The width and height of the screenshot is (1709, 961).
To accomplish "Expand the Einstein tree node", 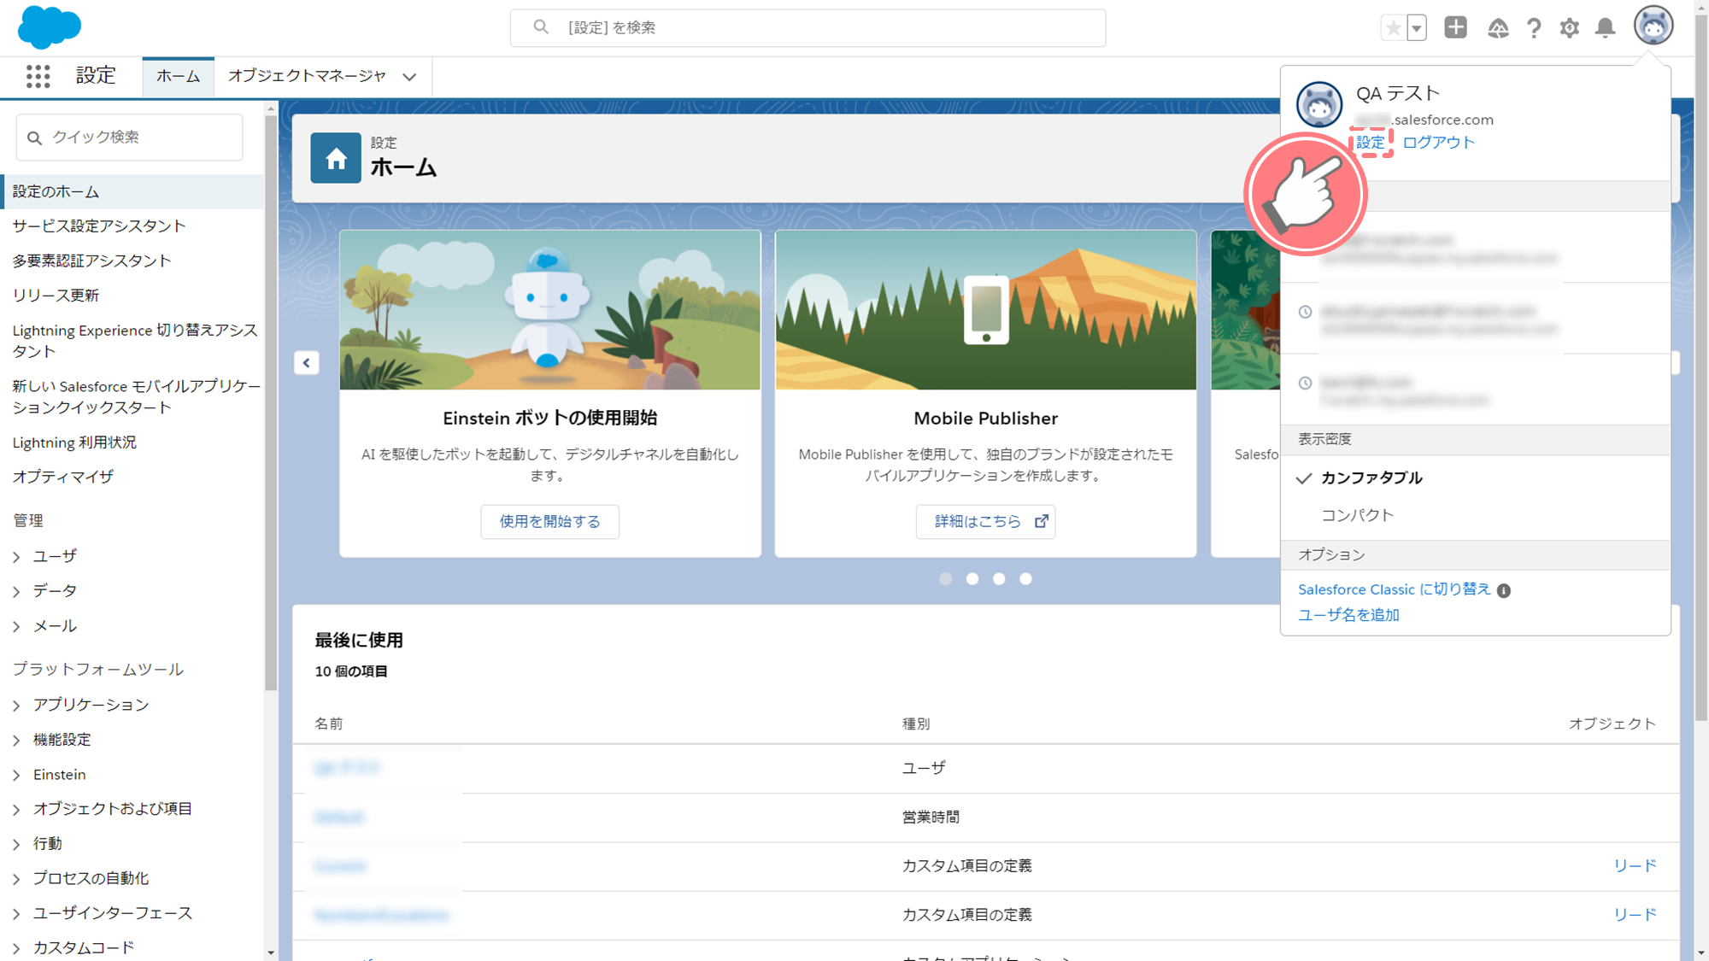I will click(17, 776).
